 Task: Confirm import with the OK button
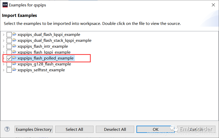click(155, 129)
